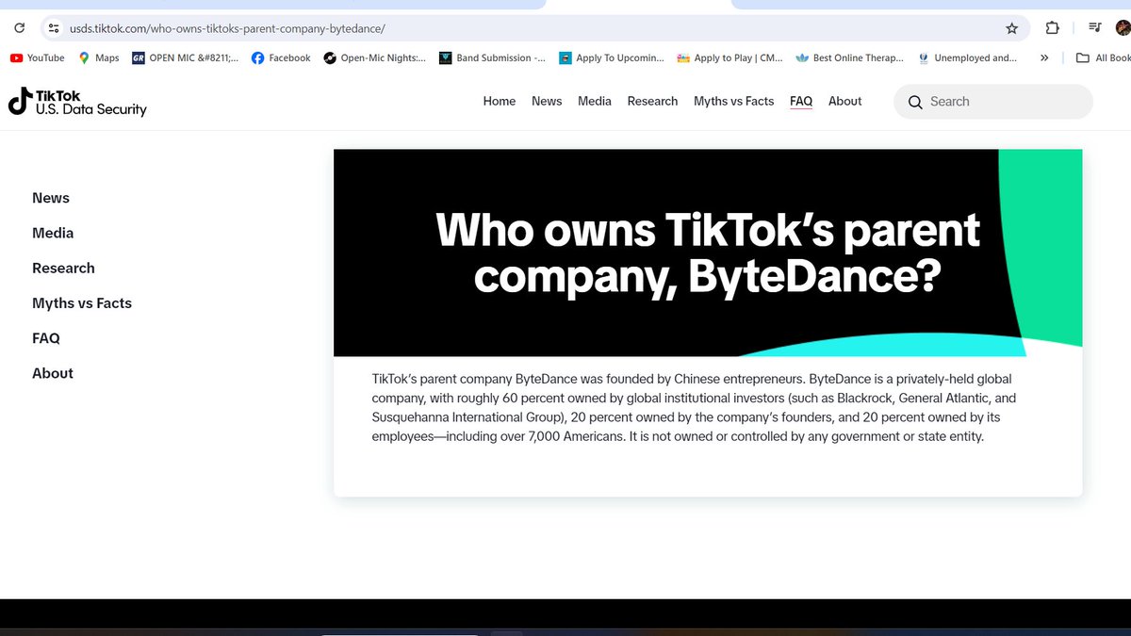
Task: Click the search magnifier icon
Action: coord(914,102)
